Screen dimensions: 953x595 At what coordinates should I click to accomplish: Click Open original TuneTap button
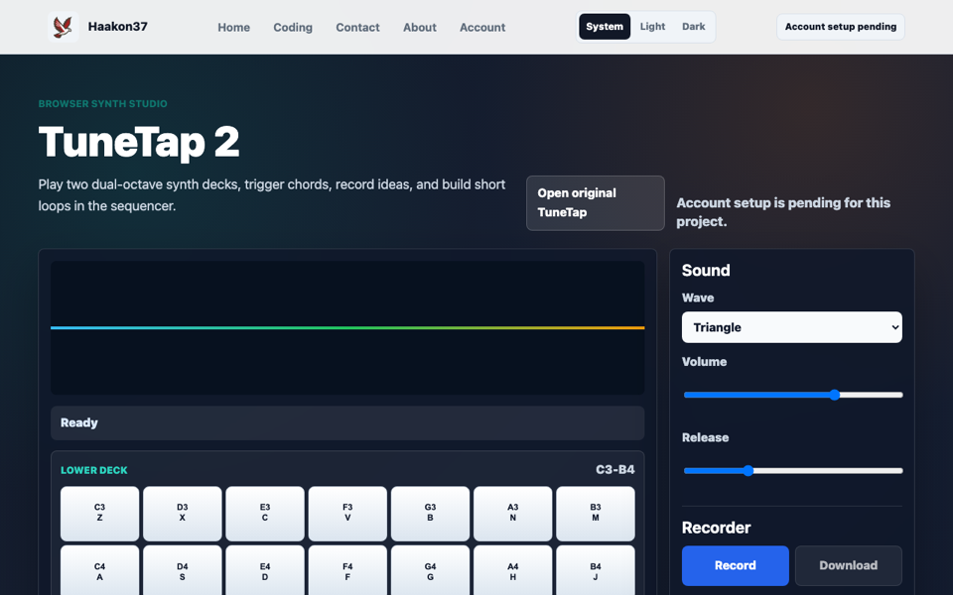coord(596,202)
